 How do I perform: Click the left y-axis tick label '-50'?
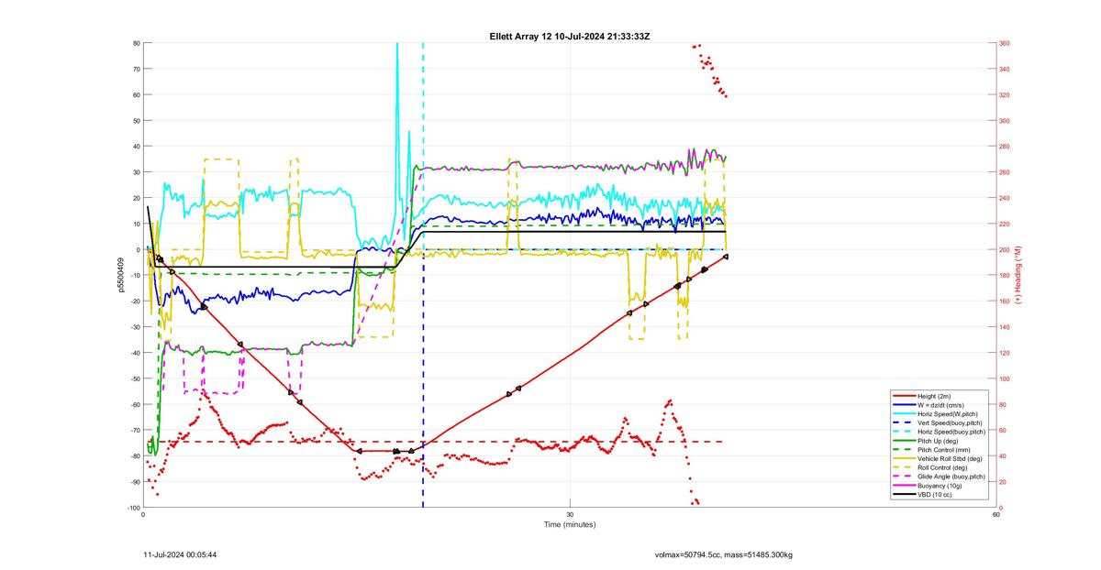135,378
